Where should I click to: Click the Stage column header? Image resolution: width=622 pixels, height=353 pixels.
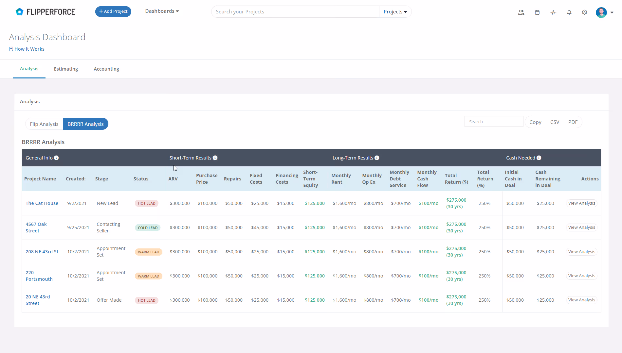point(101,179)
